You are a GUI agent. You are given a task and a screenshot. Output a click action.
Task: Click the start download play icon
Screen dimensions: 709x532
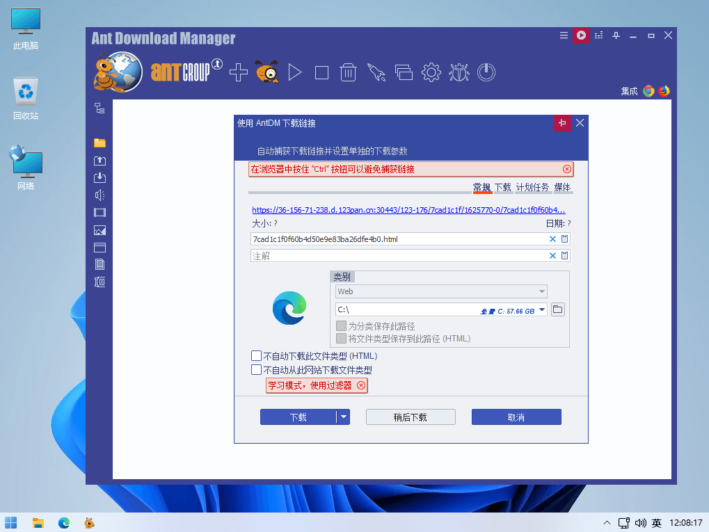coord(295,72)
